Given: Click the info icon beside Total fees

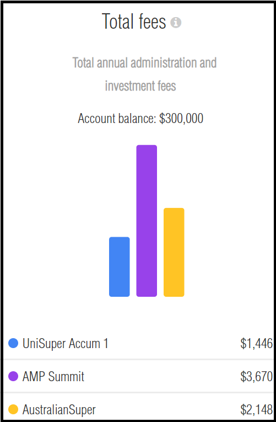Looking at the screenshot, I should click(x=176, y=22).
